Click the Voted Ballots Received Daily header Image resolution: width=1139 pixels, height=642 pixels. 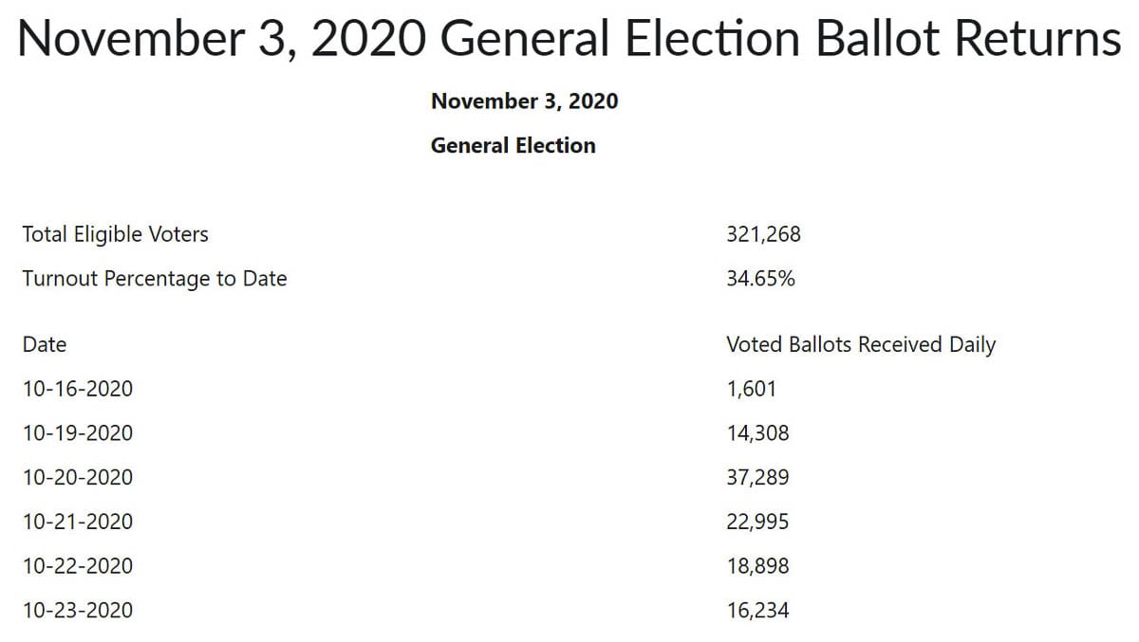click(861, 344)
